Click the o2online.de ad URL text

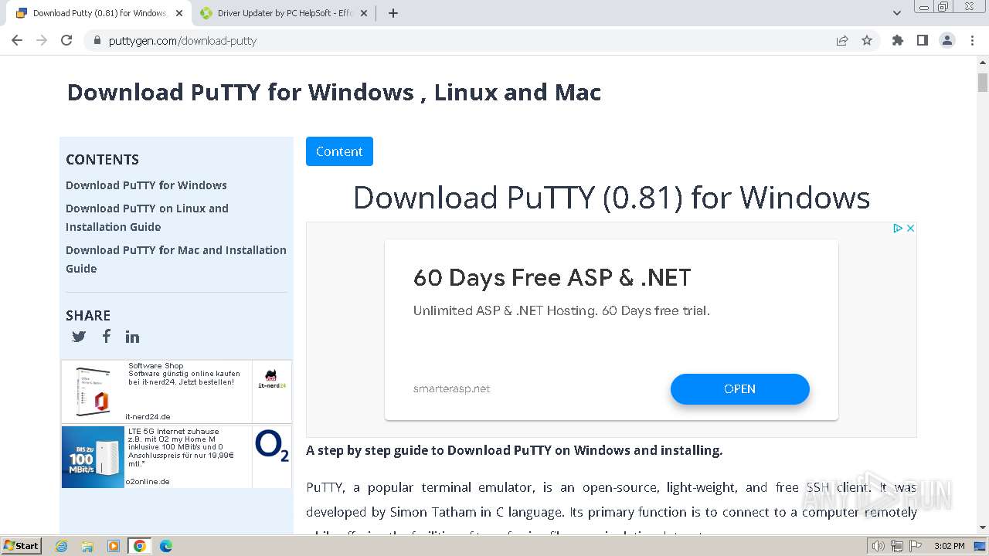point(148,481)
